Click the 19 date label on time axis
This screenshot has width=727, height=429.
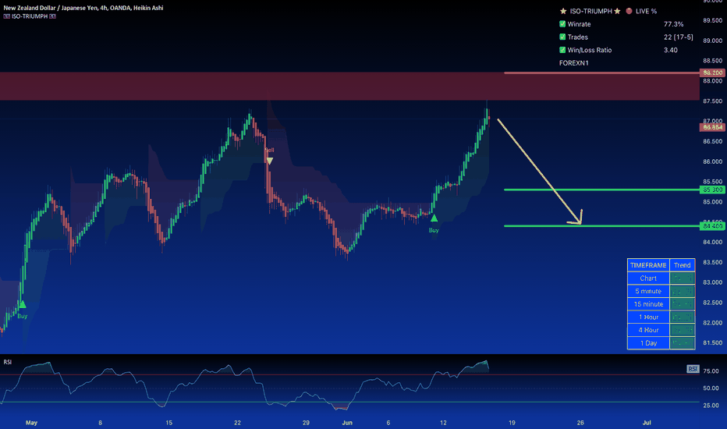click(512, 423)
